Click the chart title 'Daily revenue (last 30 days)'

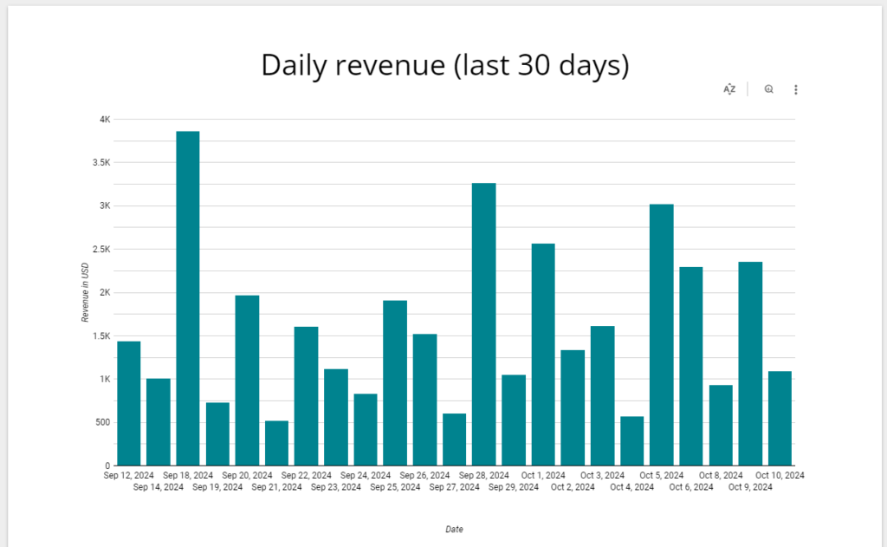pos(444,65)
